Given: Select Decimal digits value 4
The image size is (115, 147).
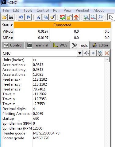Looking at the screenshot, I should [34, 109].
